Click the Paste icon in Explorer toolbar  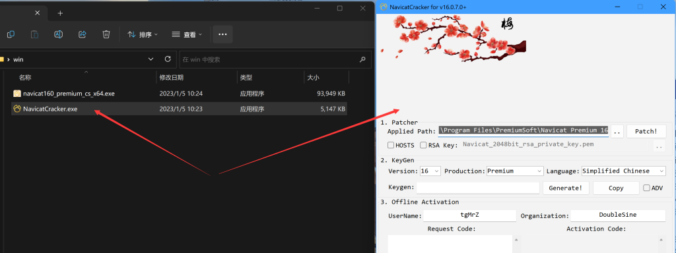34,34
